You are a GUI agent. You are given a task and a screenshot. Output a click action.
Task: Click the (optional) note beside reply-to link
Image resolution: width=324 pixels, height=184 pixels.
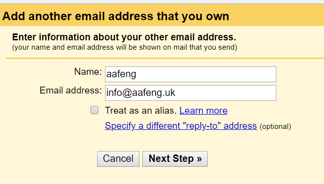click(275, 126)
